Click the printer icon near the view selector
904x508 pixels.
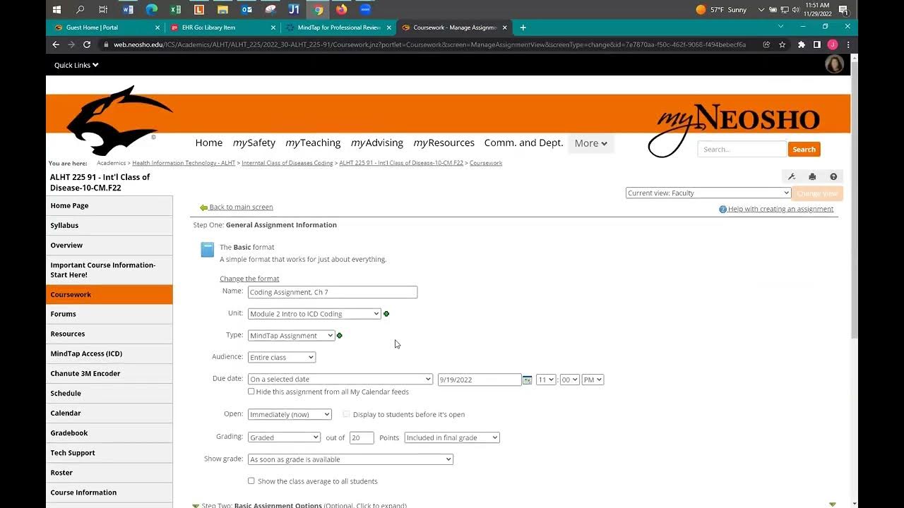pyautogui.click(x=812, y=177)
